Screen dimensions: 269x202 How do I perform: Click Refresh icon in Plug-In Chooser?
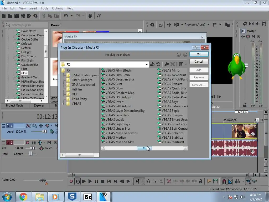[x=158, y=64]
